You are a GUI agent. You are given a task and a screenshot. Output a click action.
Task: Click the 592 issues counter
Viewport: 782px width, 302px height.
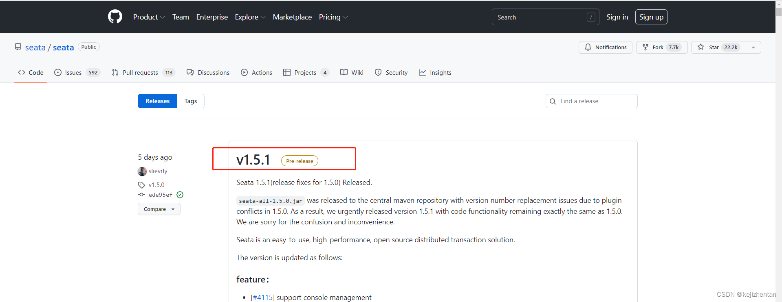93,72
